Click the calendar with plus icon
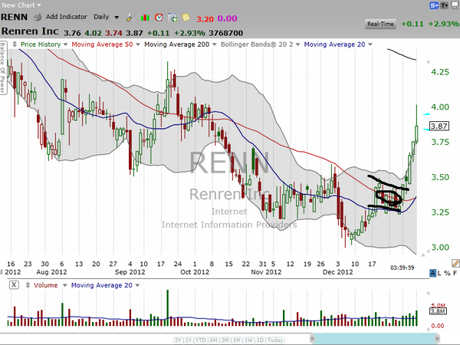 [x=172, y=18]
